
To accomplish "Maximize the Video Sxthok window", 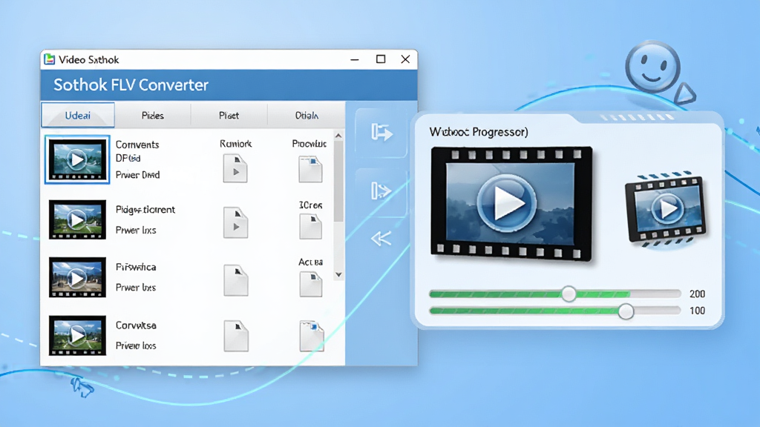I will [381, 59].
